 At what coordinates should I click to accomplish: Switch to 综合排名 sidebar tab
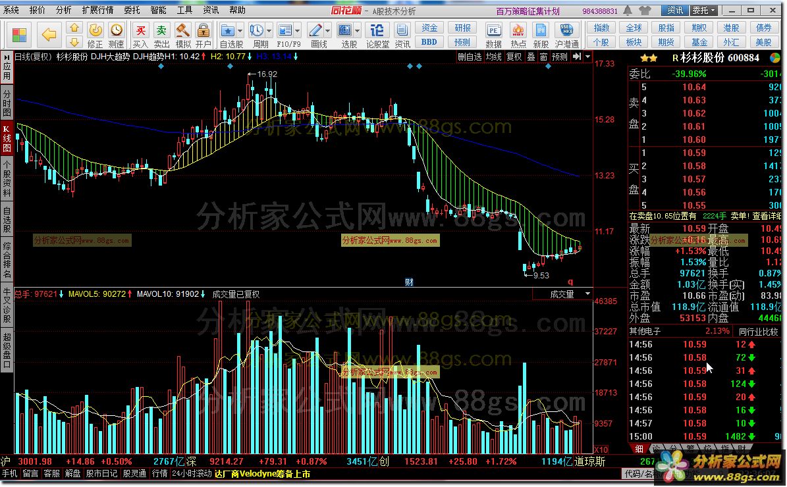[7, 260]
